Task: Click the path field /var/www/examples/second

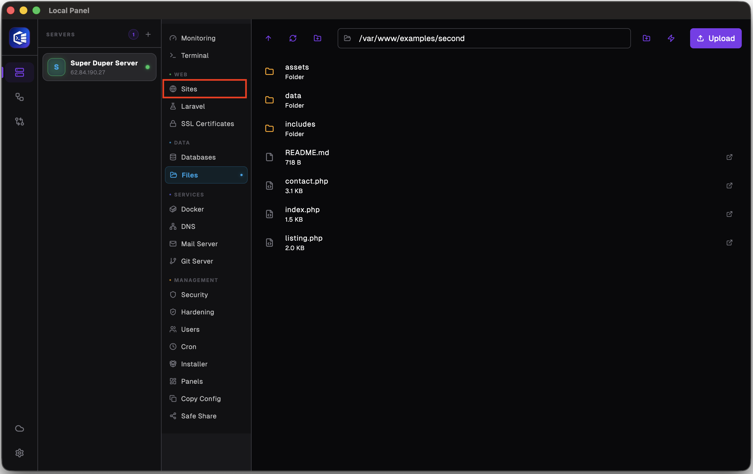Action: (x=484, y=38)
